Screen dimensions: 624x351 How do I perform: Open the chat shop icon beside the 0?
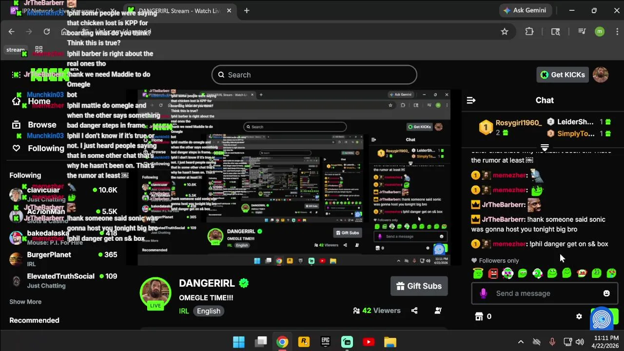(479, 316)
